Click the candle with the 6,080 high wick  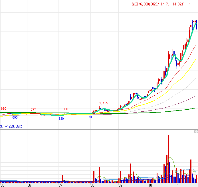coord(191,25)
